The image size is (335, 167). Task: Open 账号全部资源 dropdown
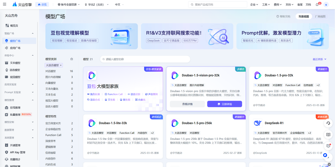click(69, 4)
